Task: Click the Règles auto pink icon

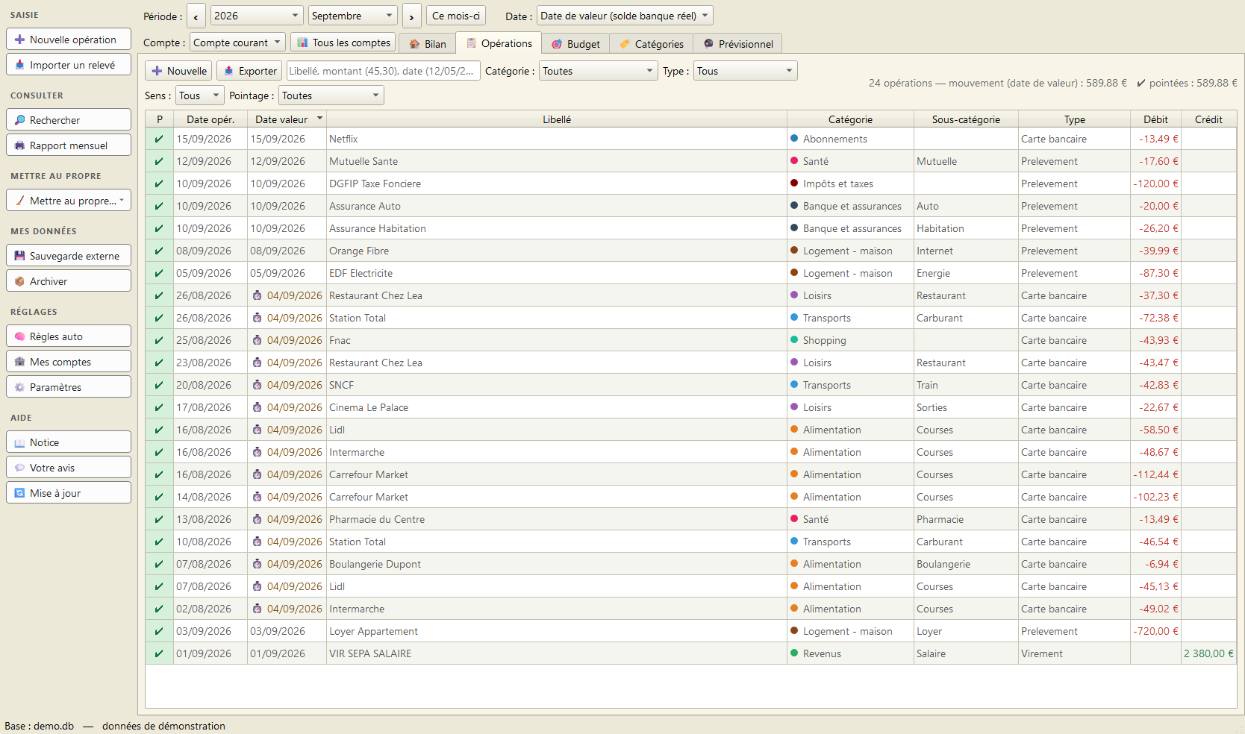Action: click(19, 336)
